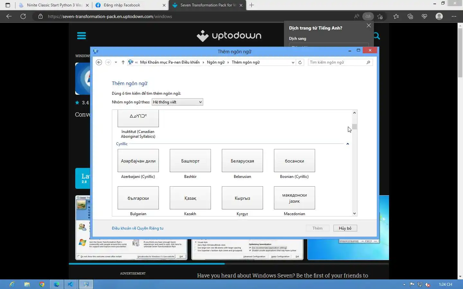Open the Favorites list icon
Screen dimensions: 463x289
click(x=396, y=16)
